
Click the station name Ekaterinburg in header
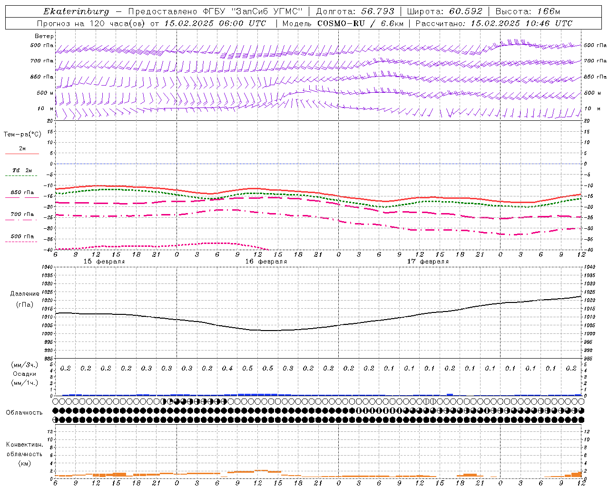tap(76, 11)
